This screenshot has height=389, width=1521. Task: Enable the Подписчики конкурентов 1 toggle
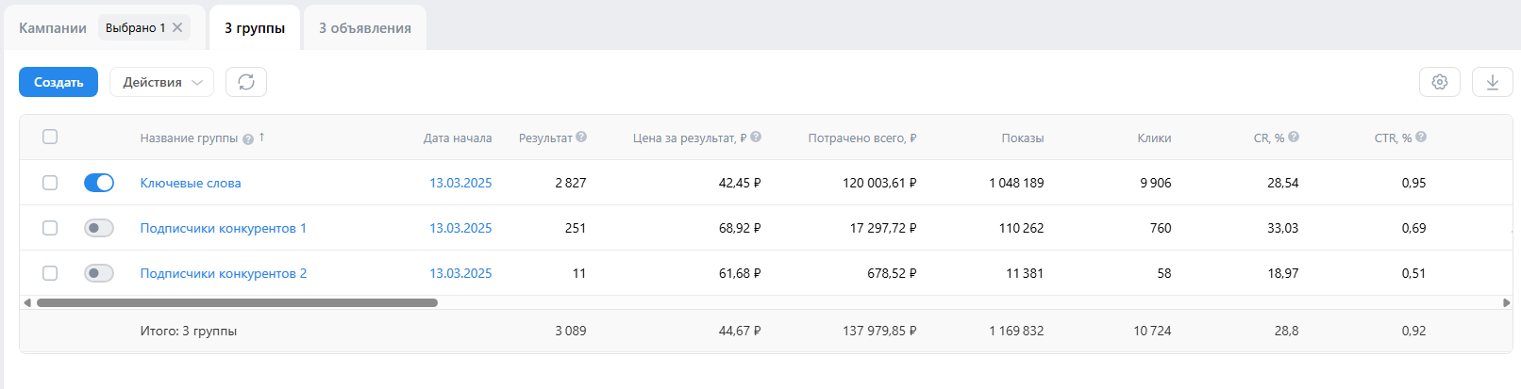(99, 228)
